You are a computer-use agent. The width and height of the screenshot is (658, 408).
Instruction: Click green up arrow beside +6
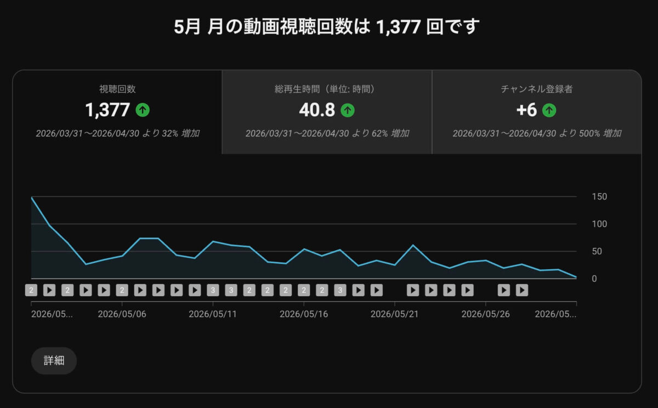(549, 110)
